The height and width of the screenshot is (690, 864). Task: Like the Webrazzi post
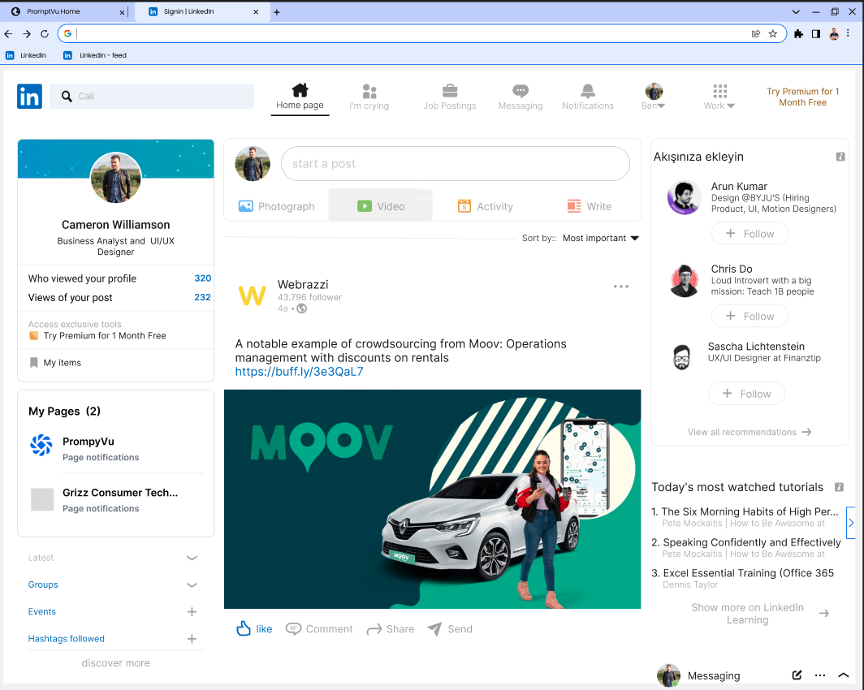tap(254, 629)
